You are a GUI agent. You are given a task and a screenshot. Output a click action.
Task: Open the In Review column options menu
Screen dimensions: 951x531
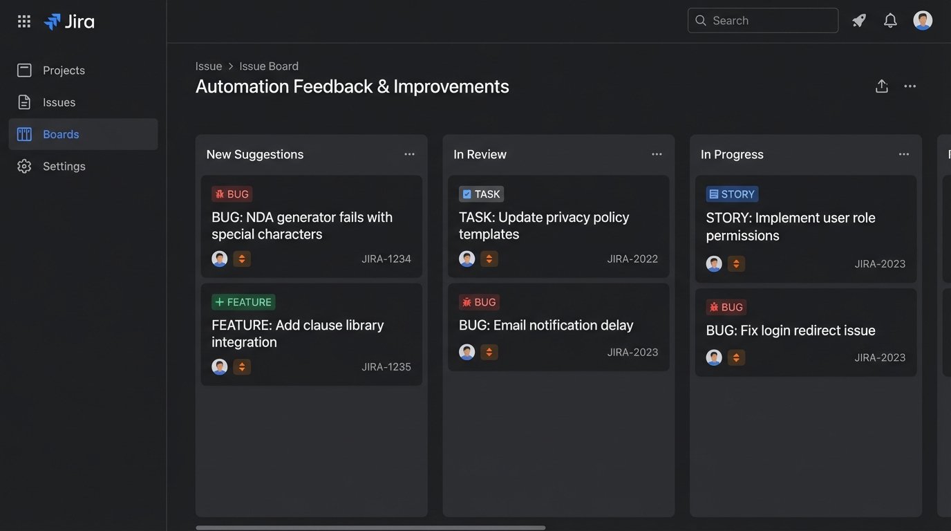(657, 153)
